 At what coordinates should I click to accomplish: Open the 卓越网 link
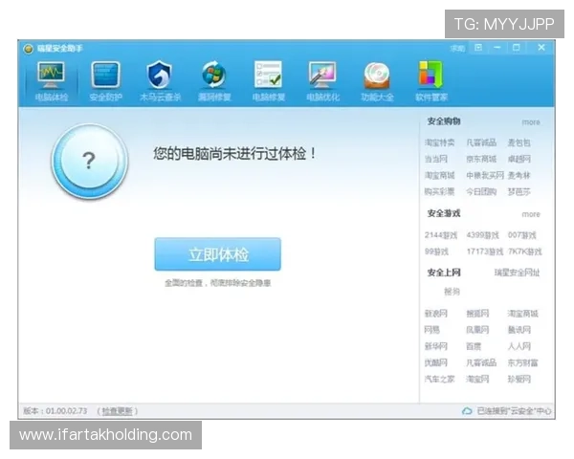point(519,159)
